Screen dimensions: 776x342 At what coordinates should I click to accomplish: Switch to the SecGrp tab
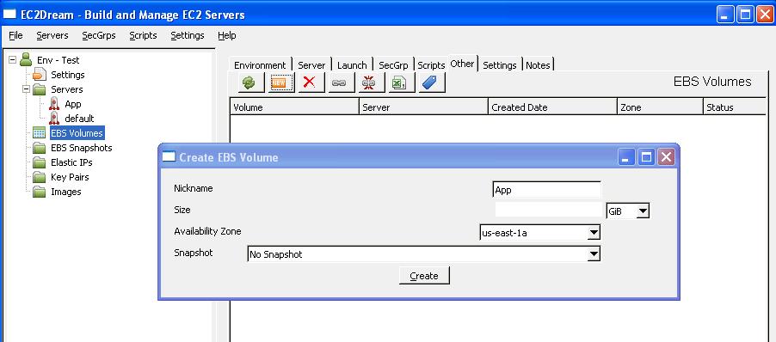click(393, 65)
